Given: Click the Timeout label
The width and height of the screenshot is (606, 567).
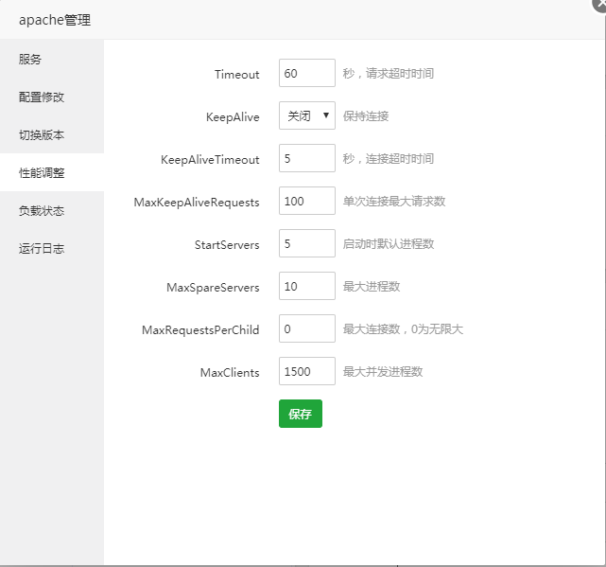Looking at the screenshot, I should pyautogui.click(x=237, y=75).
